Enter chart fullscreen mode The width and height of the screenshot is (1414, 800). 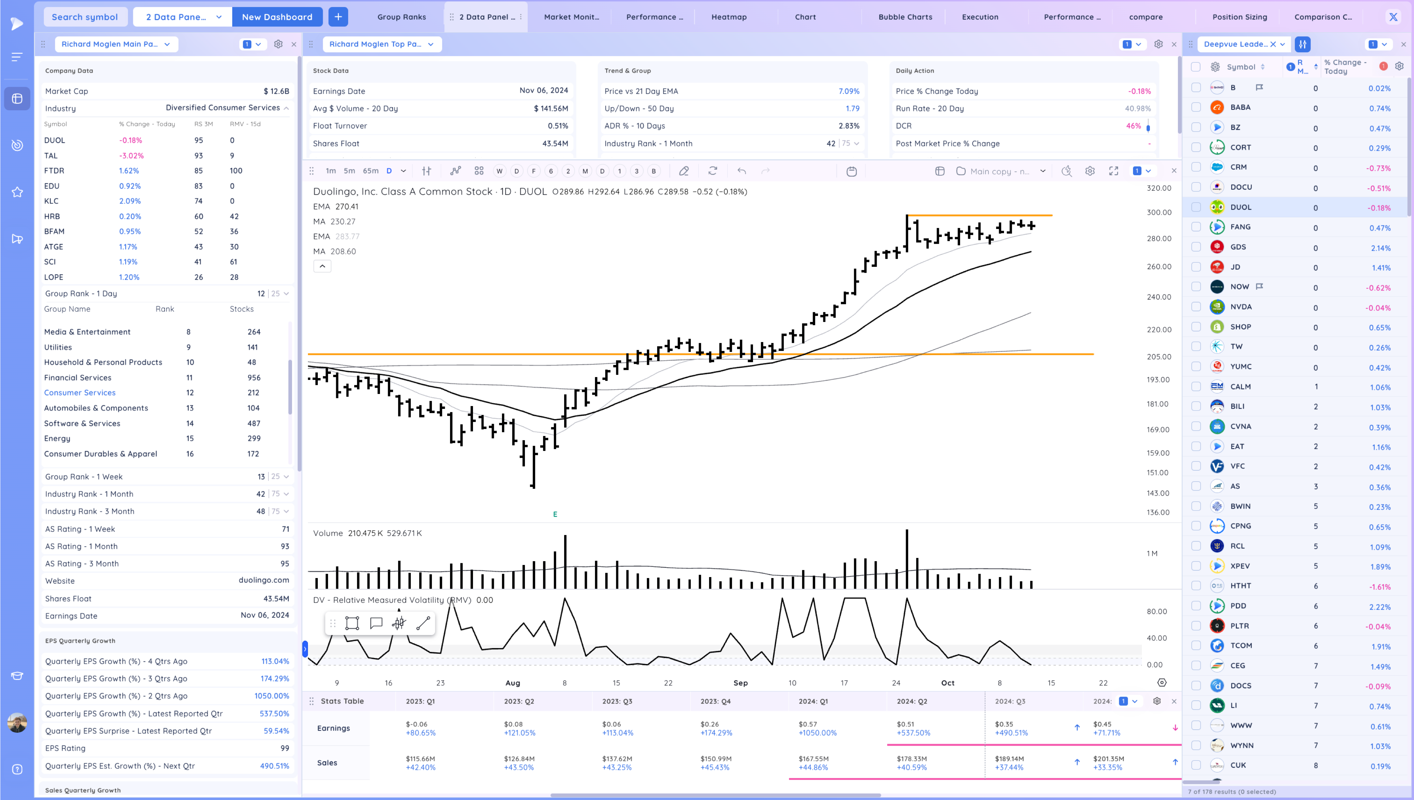(1114, 171)
